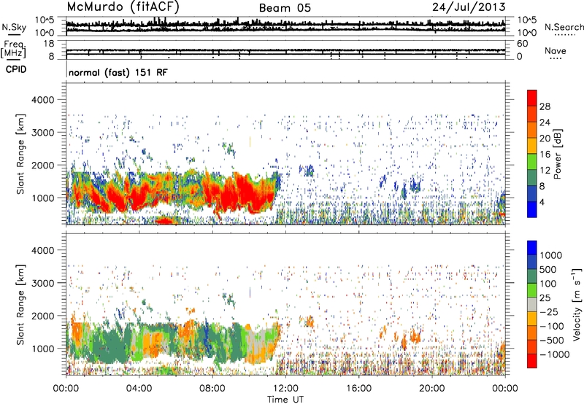This screenshot has height=404, width=584.
Task: Select the CPID row label
Action: coord(16,69)
